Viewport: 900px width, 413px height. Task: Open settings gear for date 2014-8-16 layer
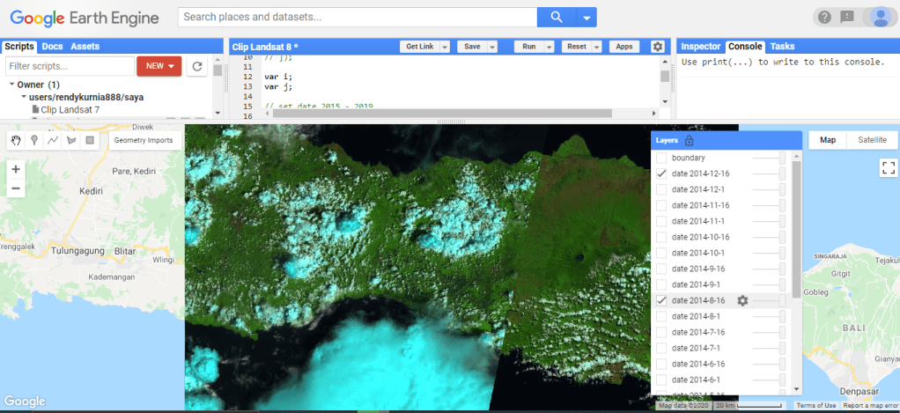coord(742,300)
